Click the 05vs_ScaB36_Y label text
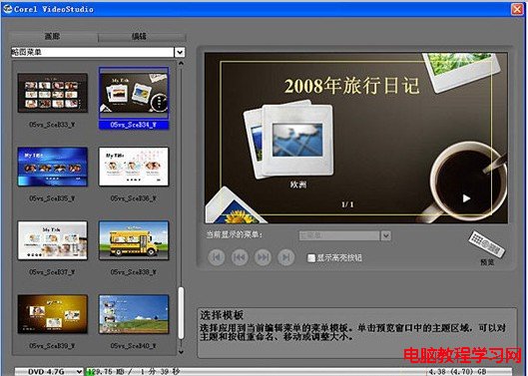The height and width of the screenshot is (376, 528). [x=134, y=198]
